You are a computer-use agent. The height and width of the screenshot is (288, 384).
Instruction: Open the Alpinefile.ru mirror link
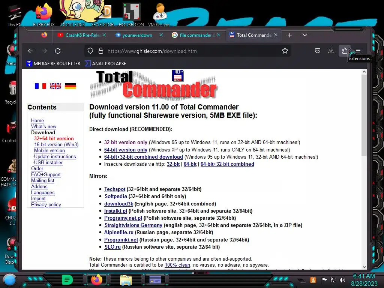coord(119,232)
